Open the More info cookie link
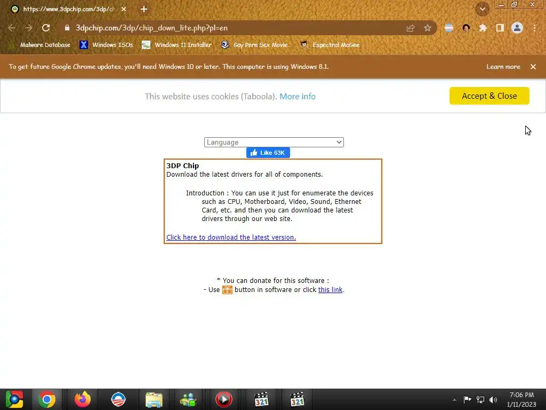 coord(298,96)
